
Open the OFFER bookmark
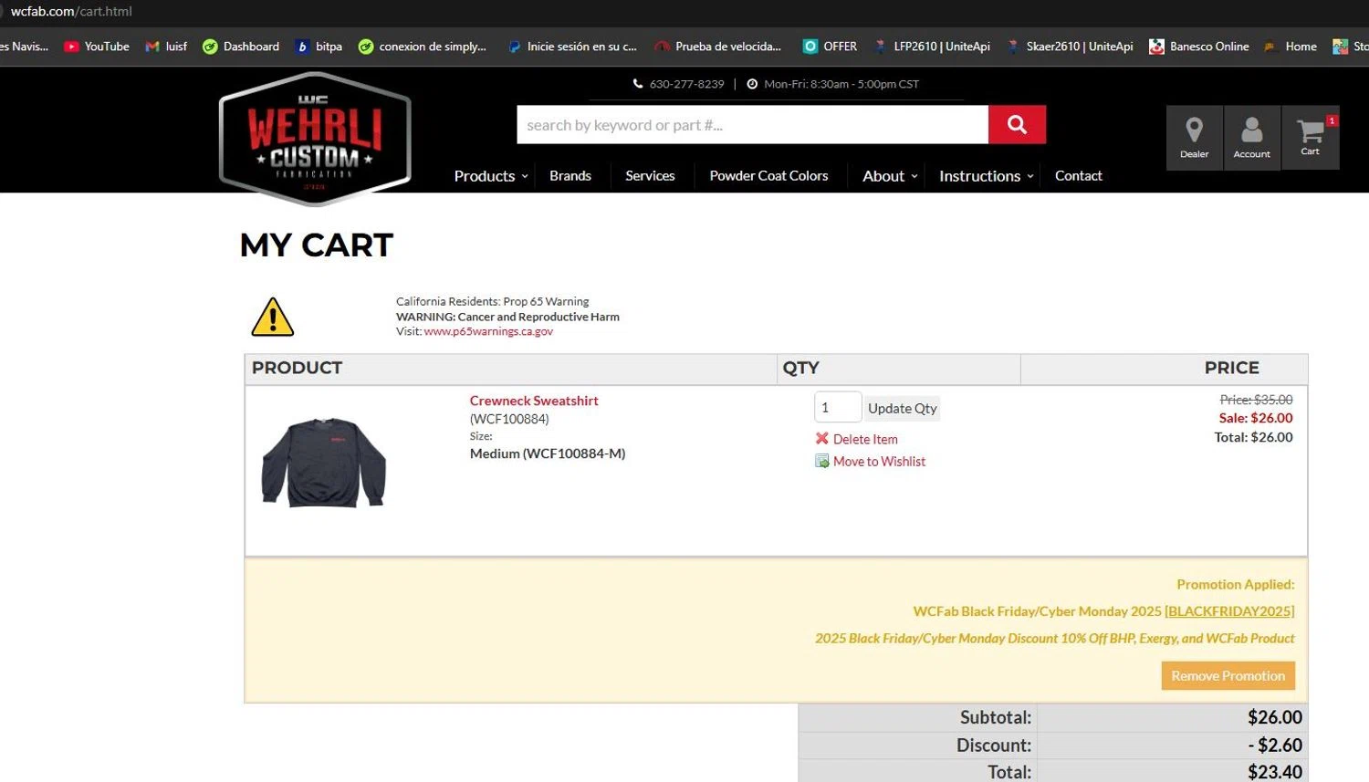pyautogui.click(x=830, y=47)
